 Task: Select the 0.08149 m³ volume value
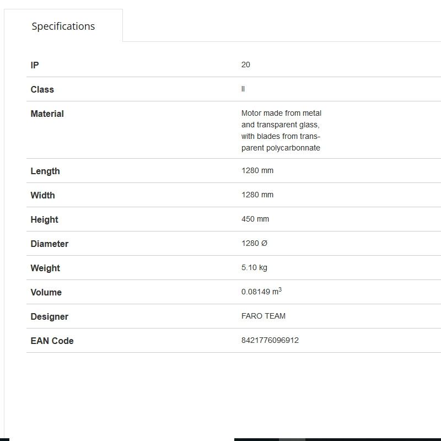point(261,292)
